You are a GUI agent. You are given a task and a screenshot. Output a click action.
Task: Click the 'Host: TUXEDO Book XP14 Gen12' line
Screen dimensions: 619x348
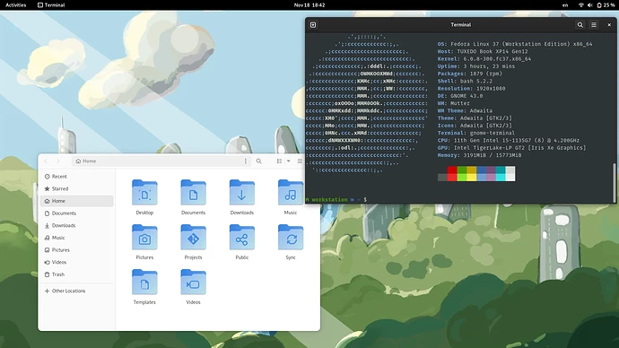(x=483, y=51)
